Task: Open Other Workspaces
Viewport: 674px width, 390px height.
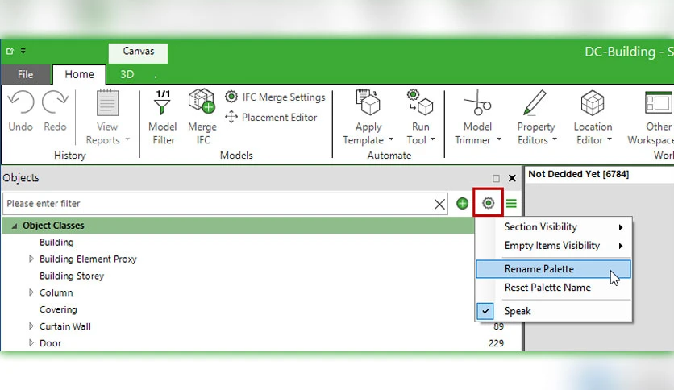Action: pyautogui.click(x=651, y=118)
